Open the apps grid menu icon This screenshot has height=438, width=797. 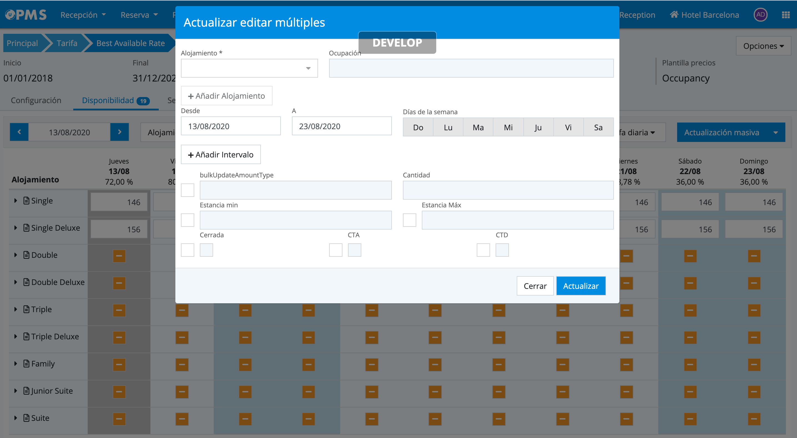pos(786,14)
